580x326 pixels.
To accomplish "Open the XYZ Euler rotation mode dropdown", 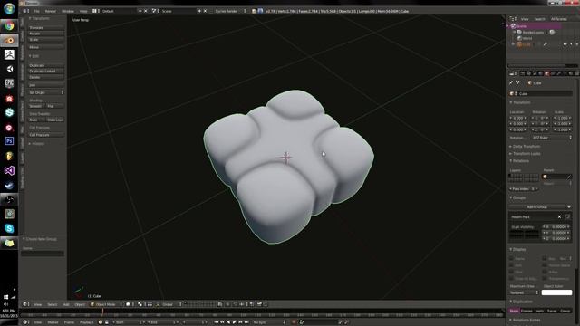I will [552, 138].
